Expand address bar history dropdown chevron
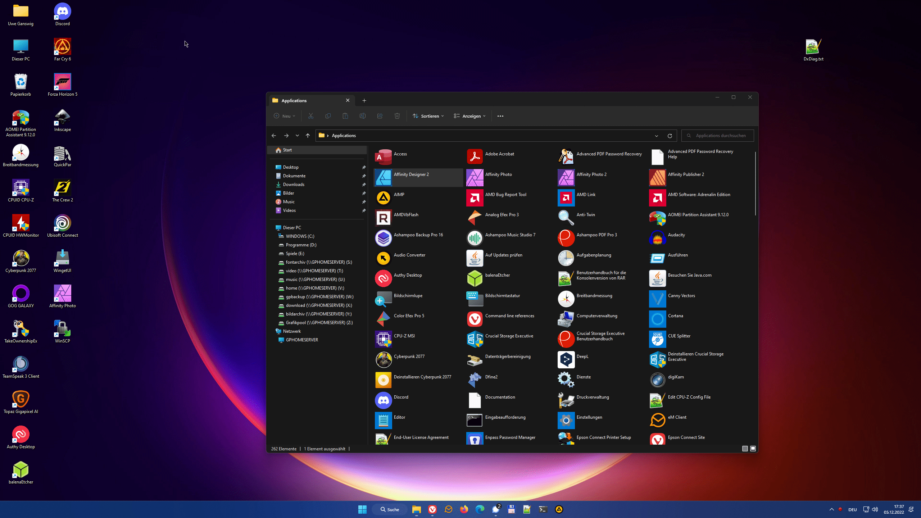This screenshot has width=921, height=518. (657, 136)
